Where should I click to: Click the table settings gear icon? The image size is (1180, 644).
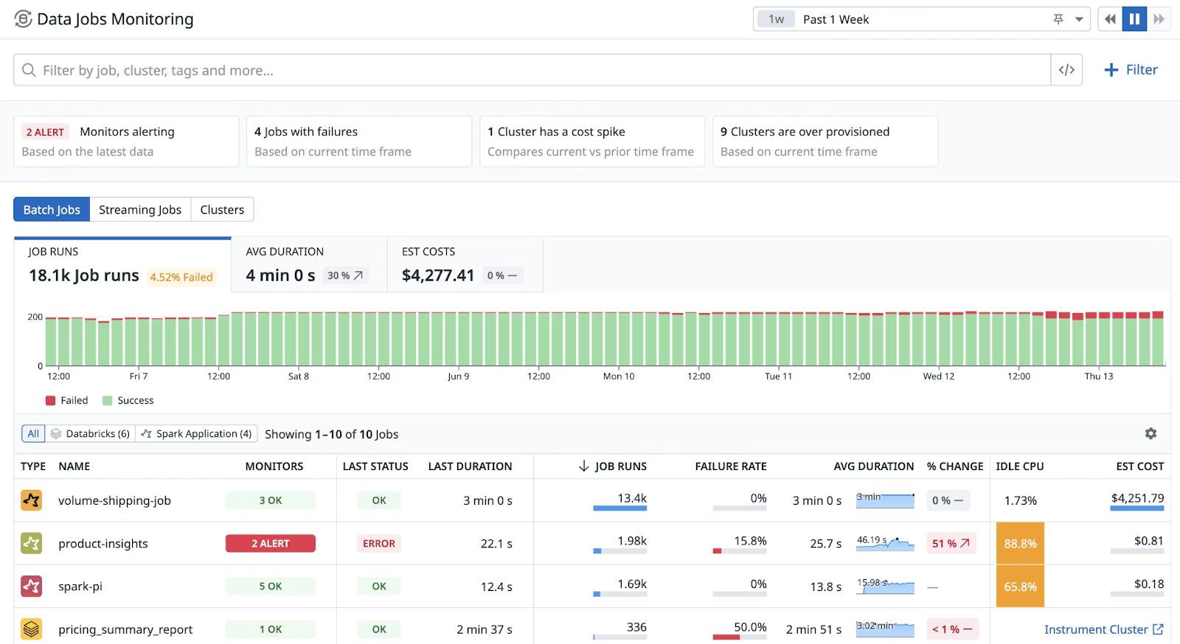coord(1150,434)
